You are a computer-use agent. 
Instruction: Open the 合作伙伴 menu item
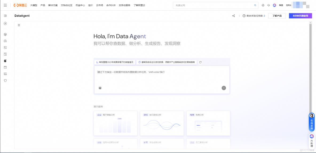(x=111, y=5)
